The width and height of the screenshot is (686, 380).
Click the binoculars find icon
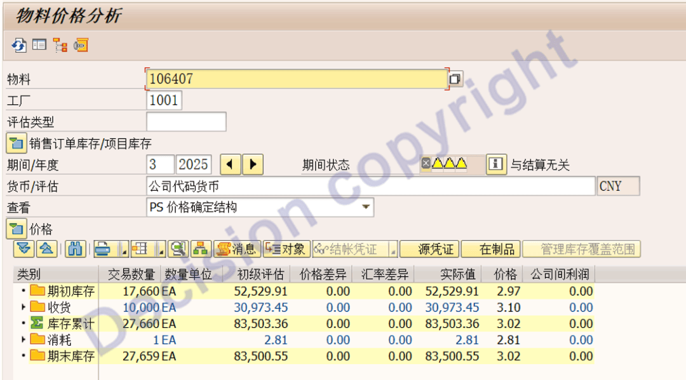pos(76,249)
